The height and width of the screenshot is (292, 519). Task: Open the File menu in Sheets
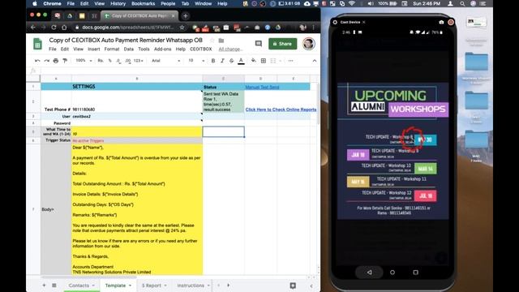(x=53, y=49)
